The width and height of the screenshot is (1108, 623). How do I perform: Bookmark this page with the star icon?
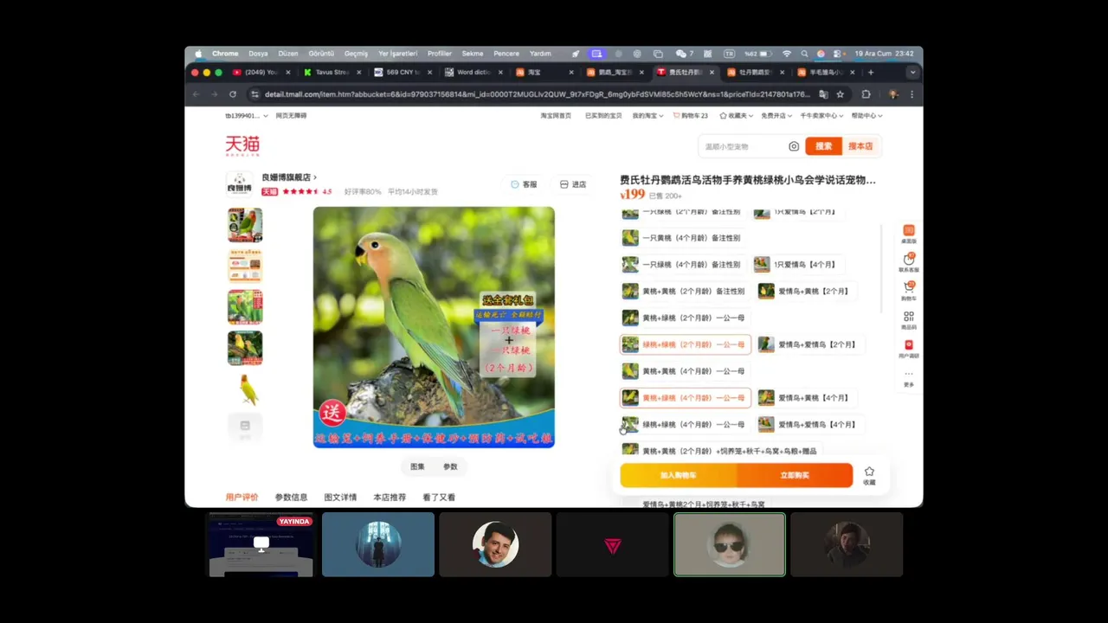(840, 94)
